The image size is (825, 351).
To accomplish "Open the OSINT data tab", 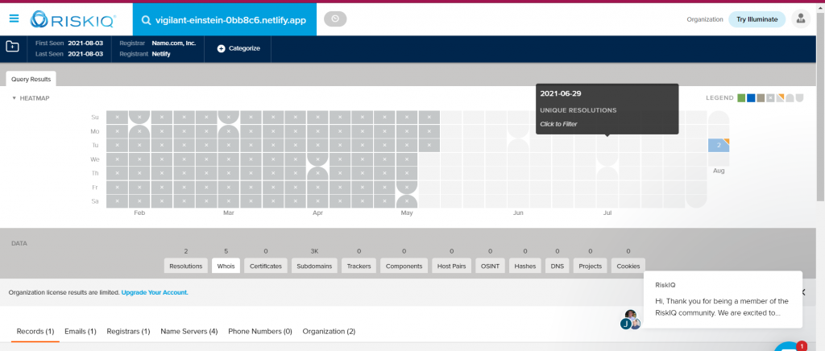I will (x=490, y=266).
